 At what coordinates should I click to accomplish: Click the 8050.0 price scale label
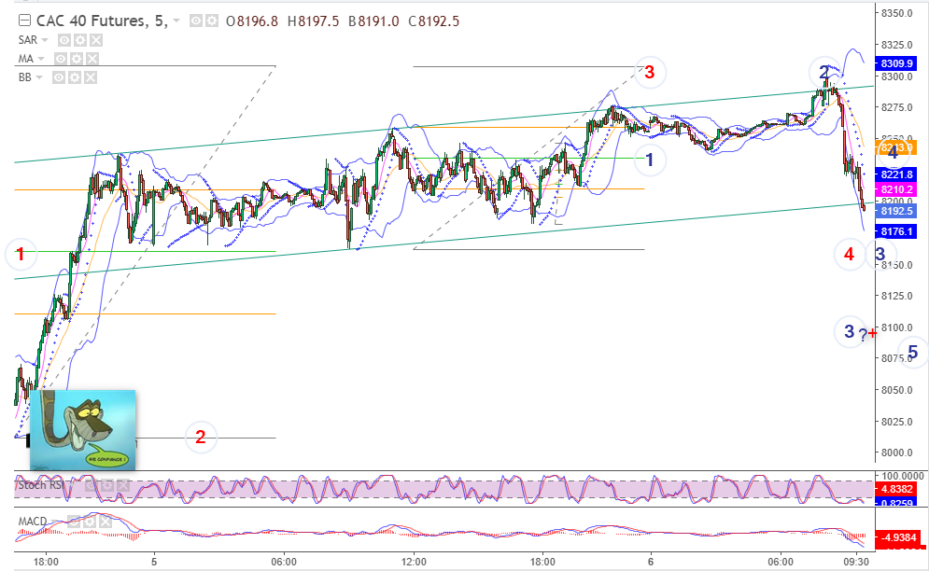coord(896,390)
